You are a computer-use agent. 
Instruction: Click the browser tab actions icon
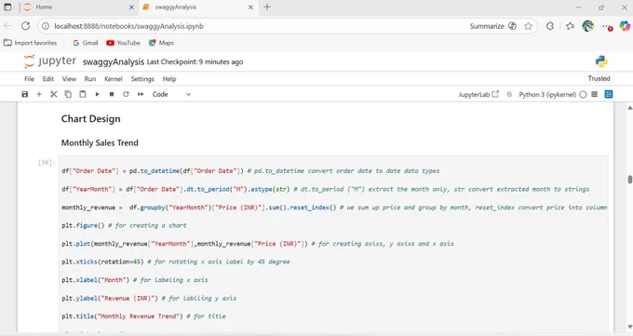(x=7, y=7)
